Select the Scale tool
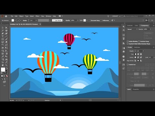The image size is (155, 116). pyautogui.click(x=6, y=45)
